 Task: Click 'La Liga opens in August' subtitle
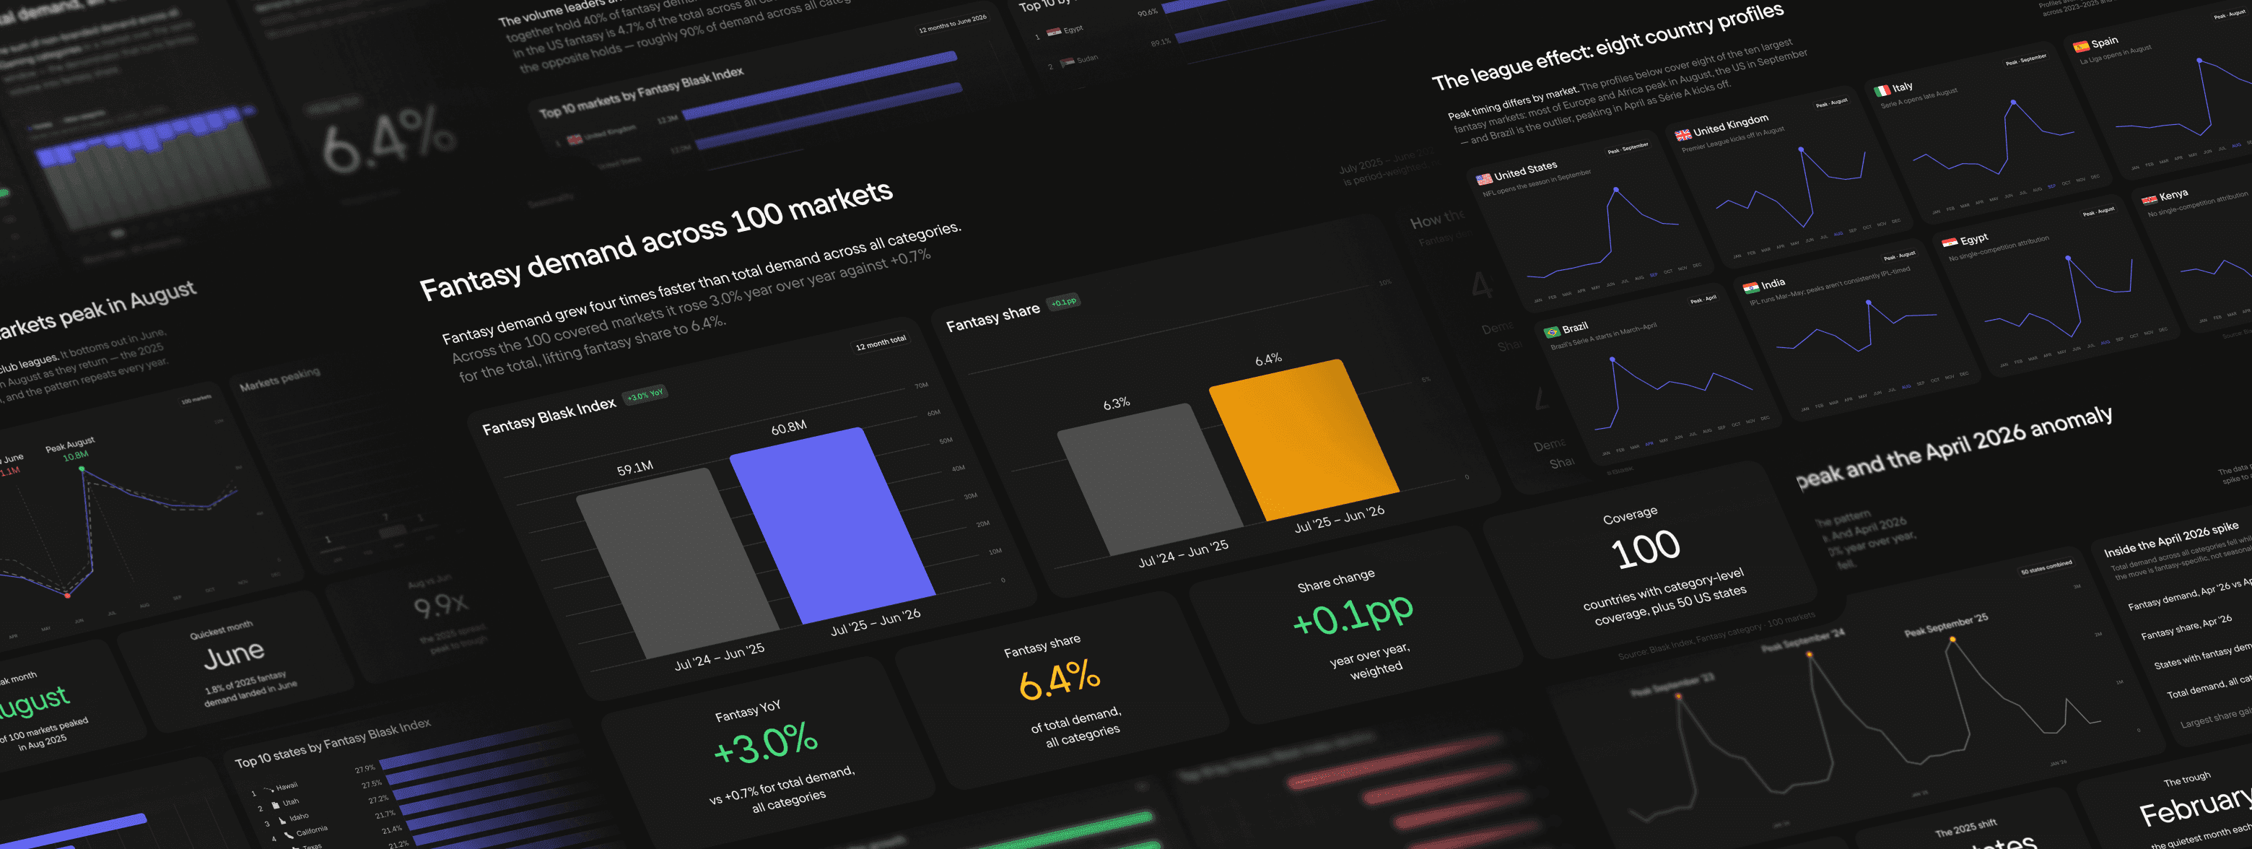(2116, 54)
